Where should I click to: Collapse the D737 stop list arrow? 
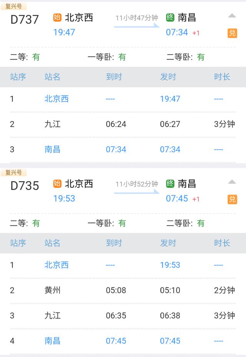click(232, 16)
